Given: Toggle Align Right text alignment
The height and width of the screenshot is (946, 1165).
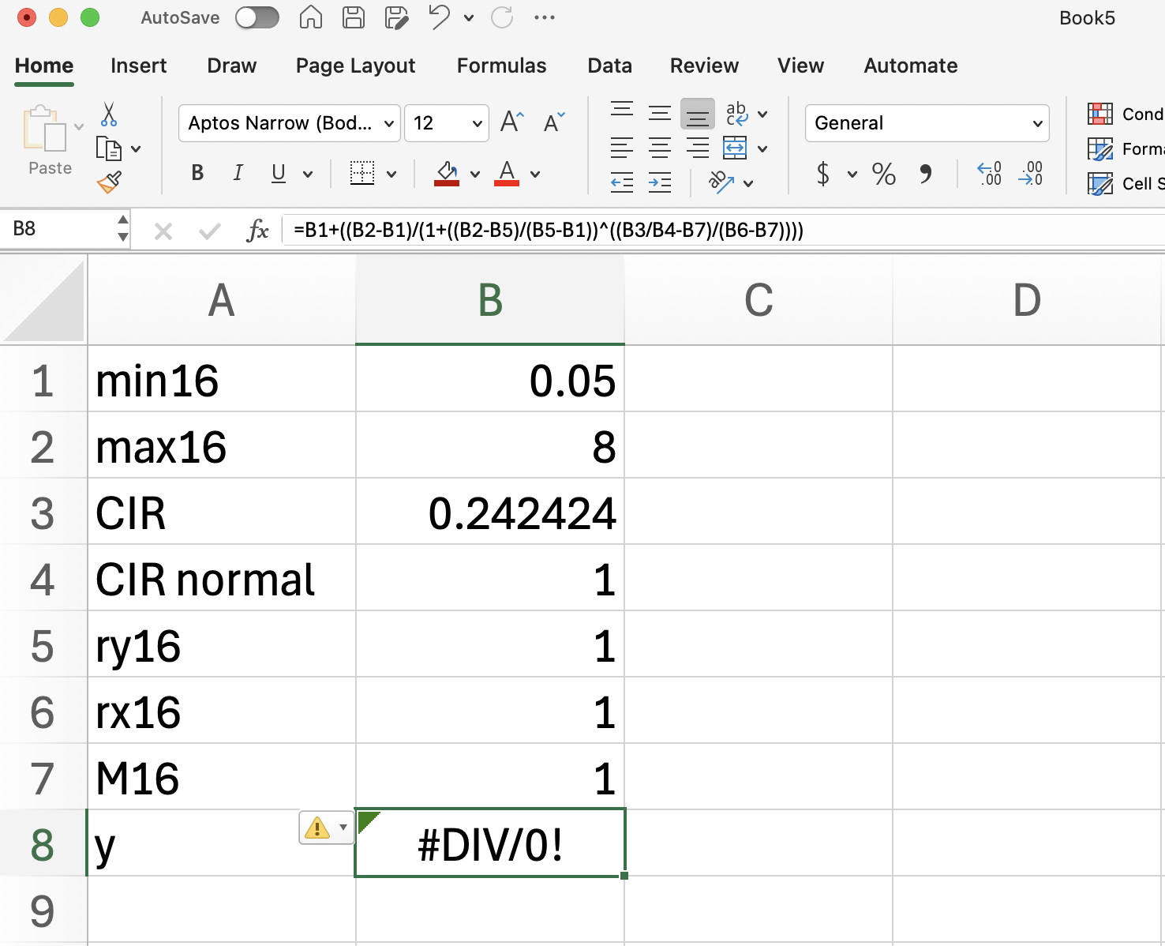Looking at the screenshot, I should (698, 148).
